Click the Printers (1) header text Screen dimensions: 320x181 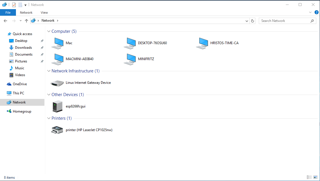tap(61, 118)
